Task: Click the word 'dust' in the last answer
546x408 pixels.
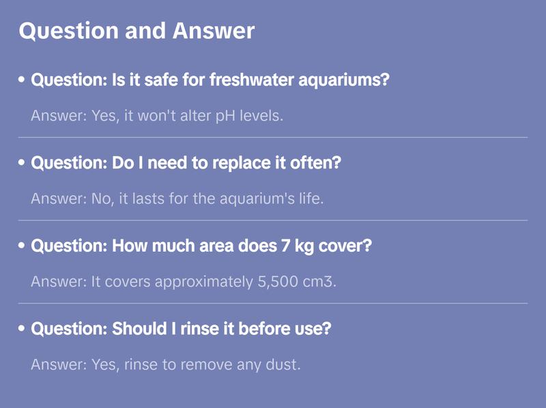Action: point(285,364)
